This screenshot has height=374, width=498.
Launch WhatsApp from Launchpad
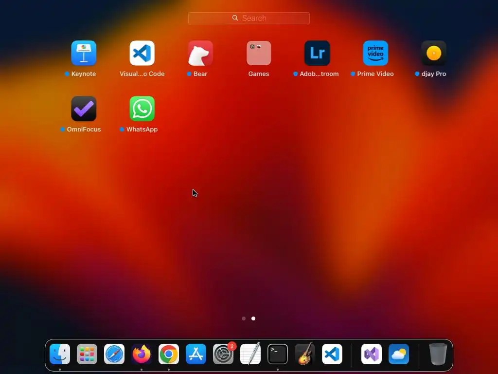[x=142, y=109]
